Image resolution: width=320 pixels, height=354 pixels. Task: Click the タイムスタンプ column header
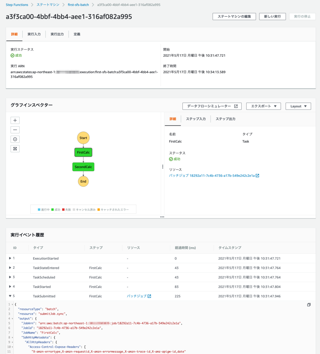[230, 248]
